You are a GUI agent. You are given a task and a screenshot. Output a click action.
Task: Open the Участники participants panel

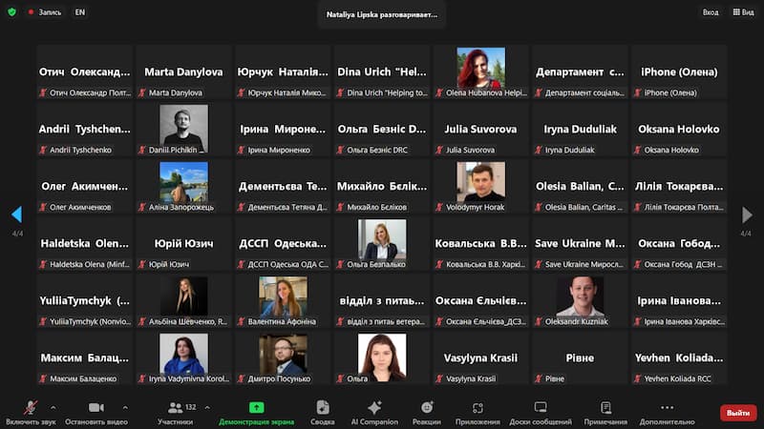[175, 411]
